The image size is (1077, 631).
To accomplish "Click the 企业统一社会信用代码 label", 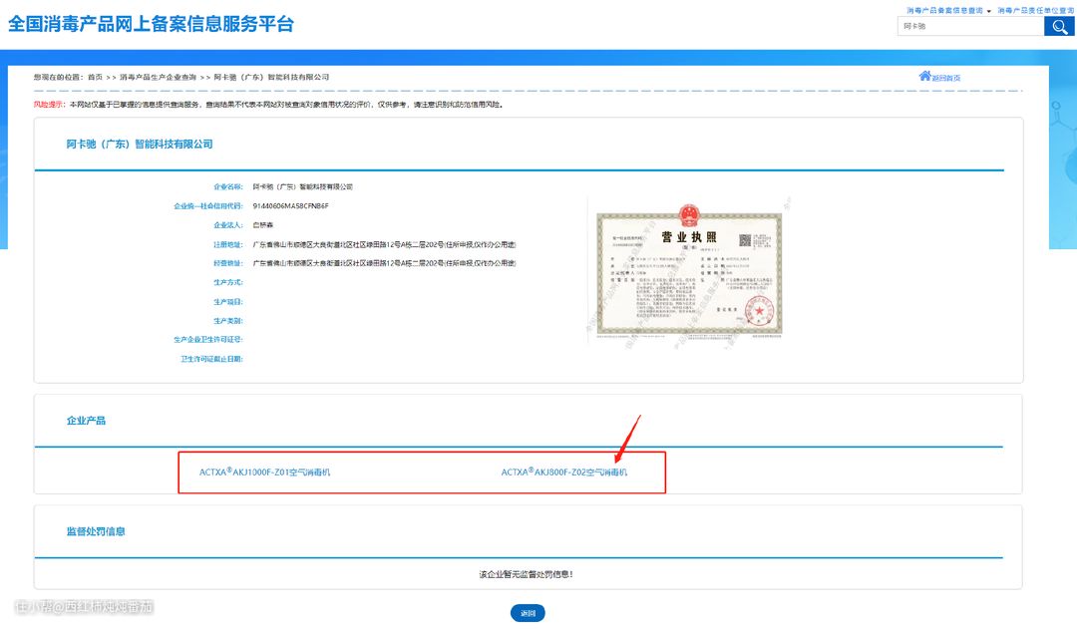I will (x=208, y=206).
